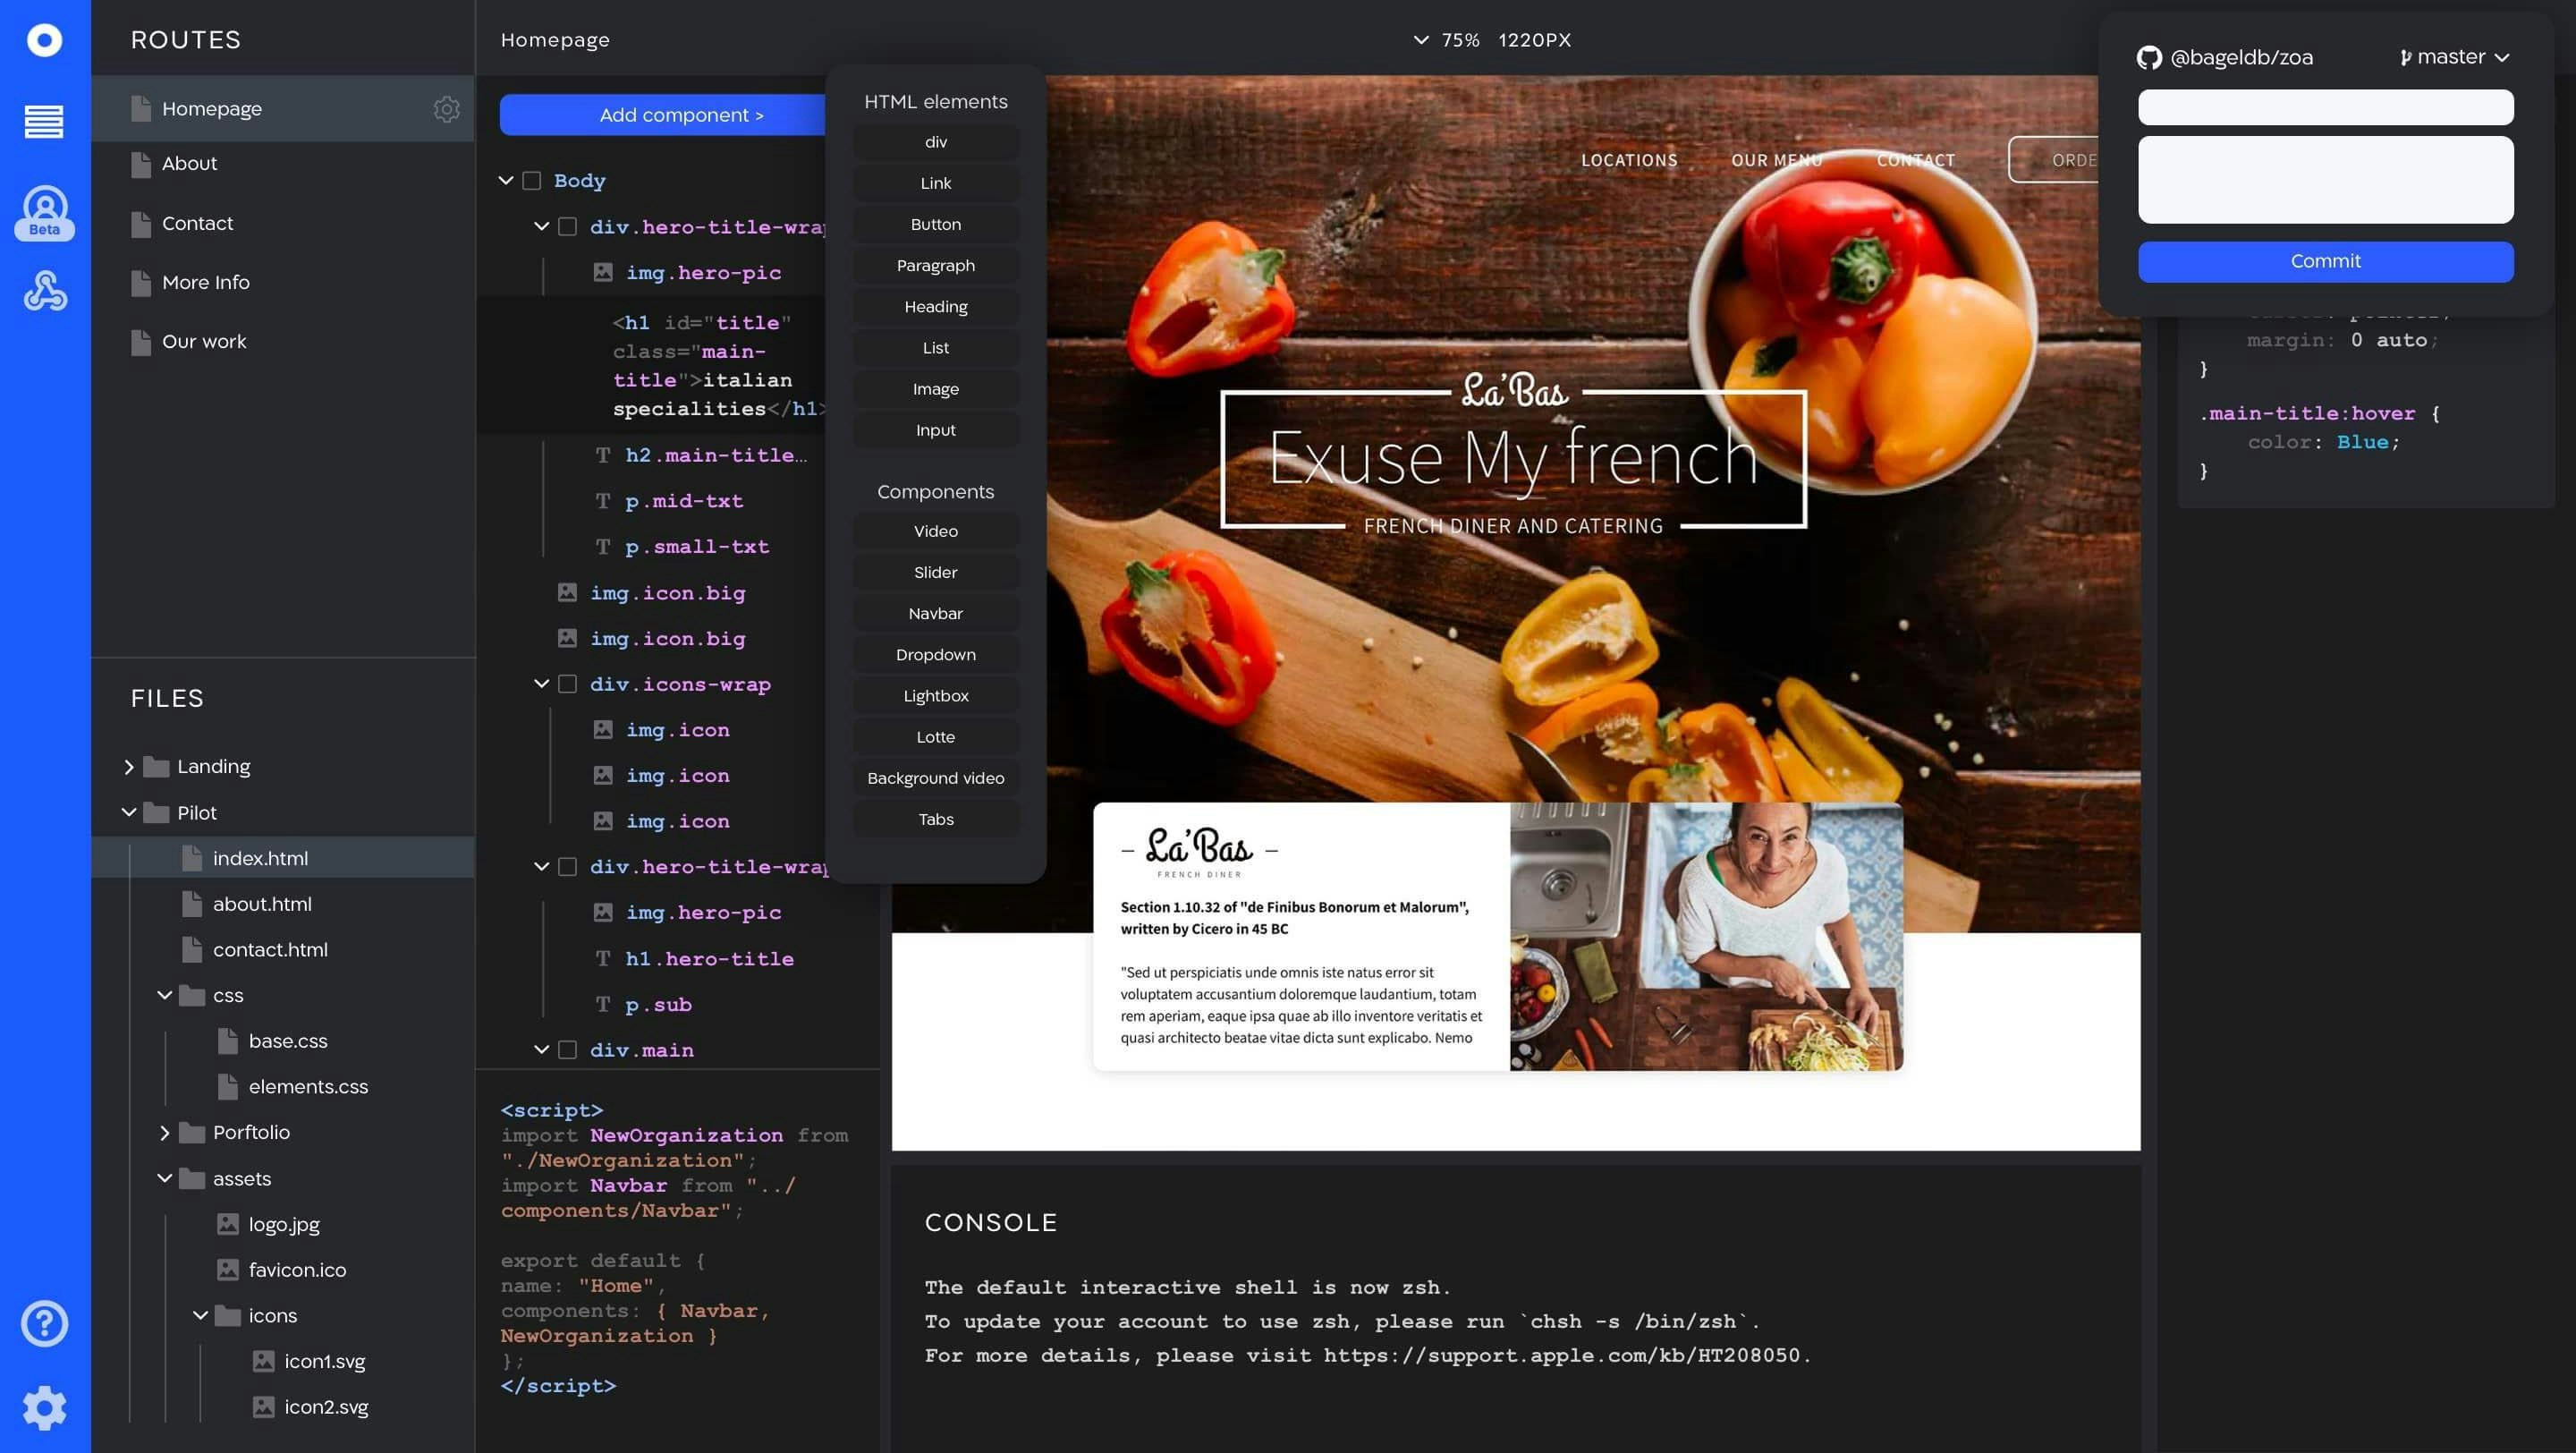Check the Body element checkbox
Screen dimensions: 2576x1453
click(x=532, y=181)
